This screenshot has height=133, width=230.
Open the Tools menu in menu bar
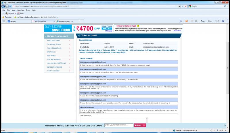28,10
